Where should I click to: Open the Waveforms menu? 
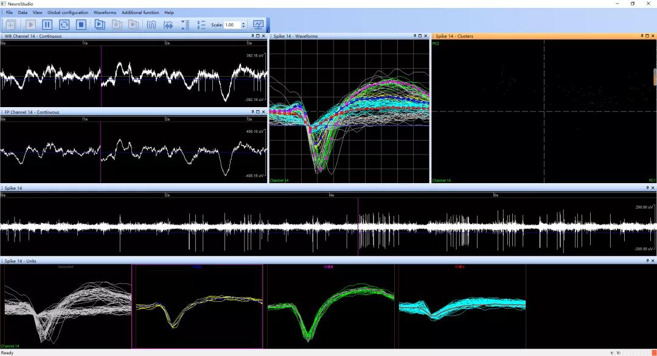(x=105, y=13)
